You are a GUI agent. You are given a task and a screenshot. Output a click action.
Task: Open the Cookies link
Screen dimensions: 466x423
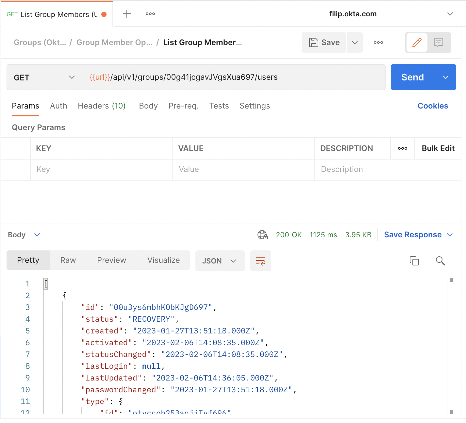point(433,106)
